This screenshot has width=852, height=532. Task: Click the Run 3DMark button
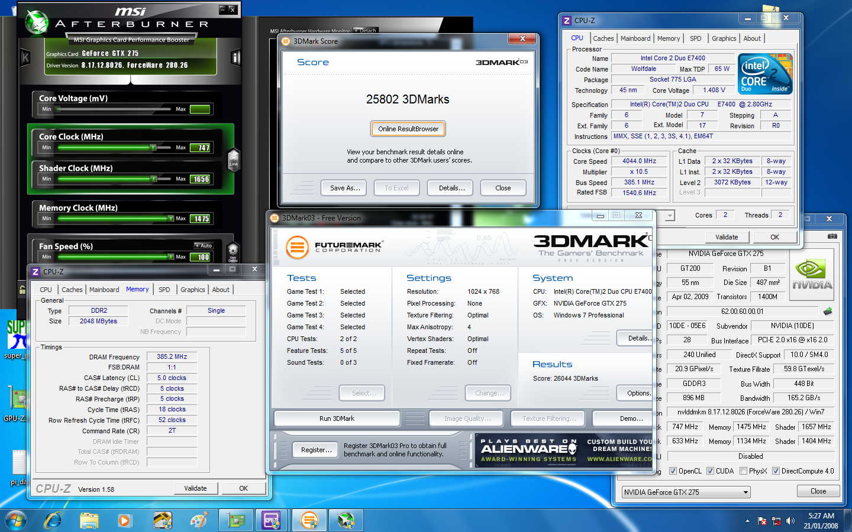(x=337, y=419)
